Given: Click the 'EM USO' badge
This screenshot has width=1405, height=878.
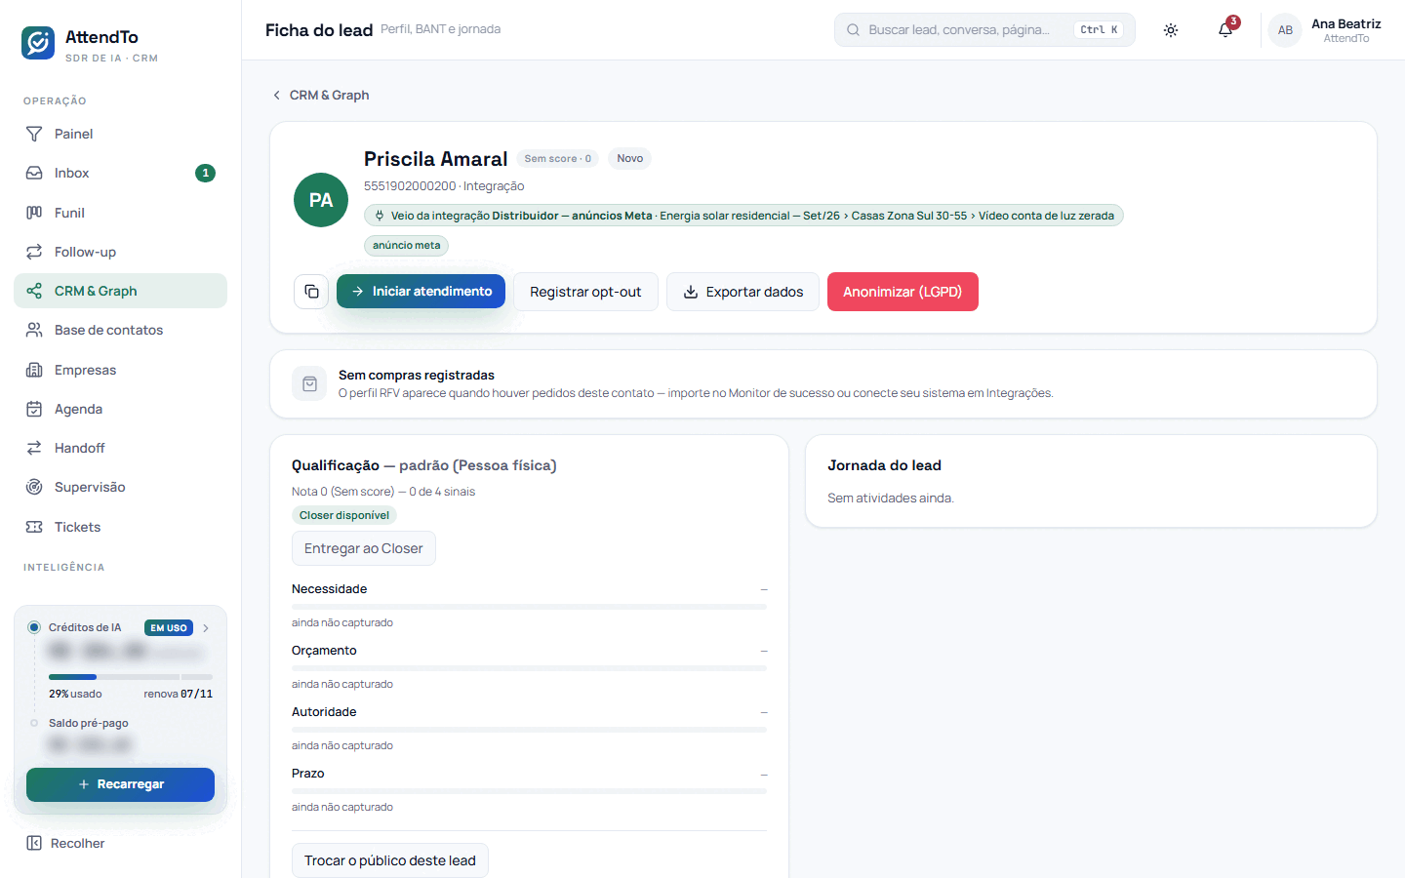Looking at the screenshot, I should [169, 628].
